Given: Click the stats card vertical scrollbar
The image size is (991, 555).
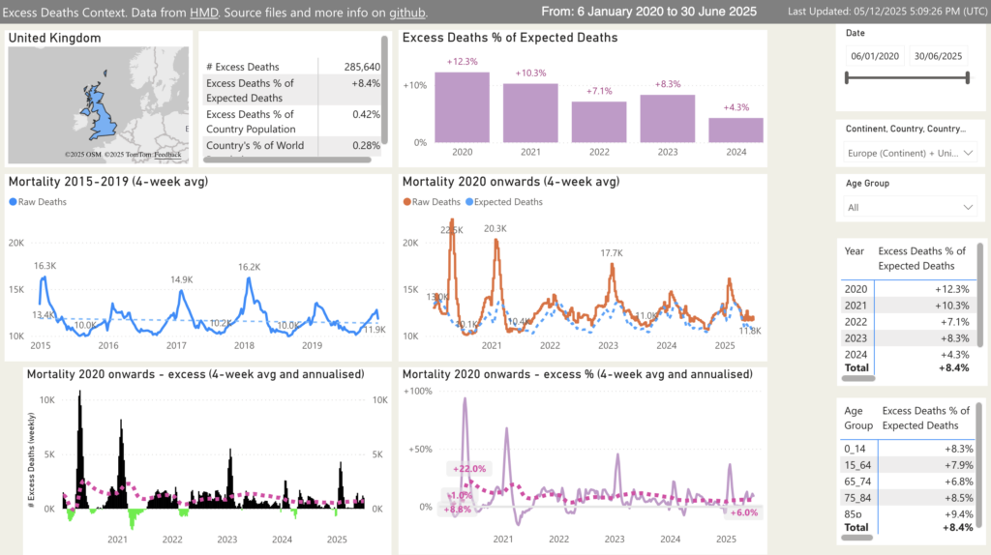Looking at the screenshot, I should tap(385, 89).
